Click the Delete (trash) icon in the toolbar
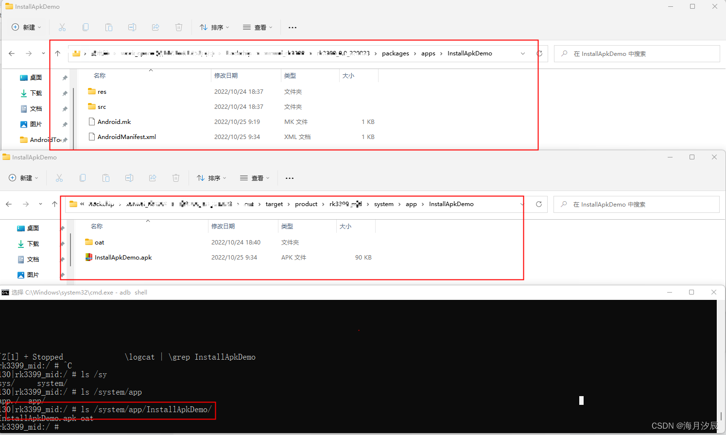 tap(179, 27)
